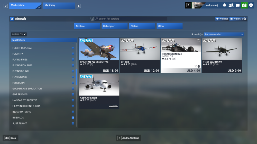Click the filter list scrollbar
Viewport: 257px width, 144px height.
click(x=76, y=77)
